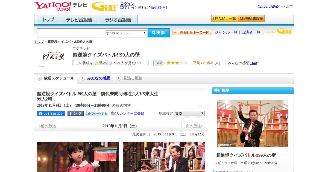The height and width of the screenshot is (172, 328).
Task: Open the すべてのジャンル genre dropdown
Action: 126,33
